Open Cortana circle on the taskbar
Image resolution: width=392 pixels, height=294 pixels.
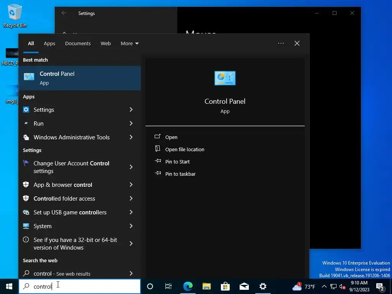click(x=150, y=286)
